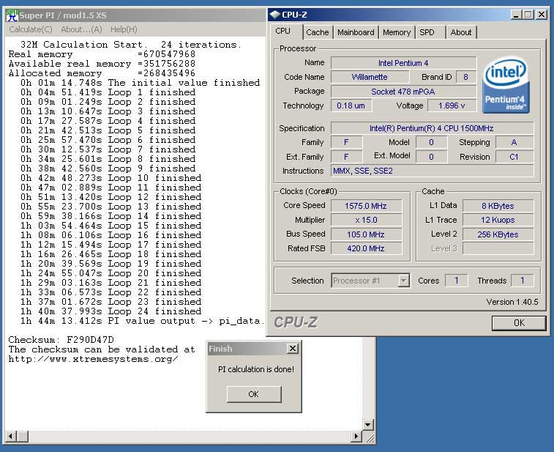Click the Threads count field

click(x=522, y=281)
